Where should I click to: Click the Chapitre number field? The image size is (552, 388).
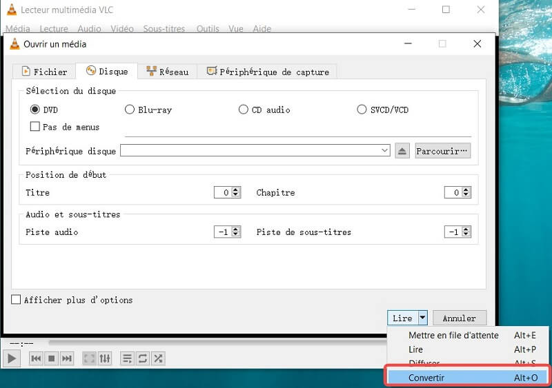coord(453,192)
